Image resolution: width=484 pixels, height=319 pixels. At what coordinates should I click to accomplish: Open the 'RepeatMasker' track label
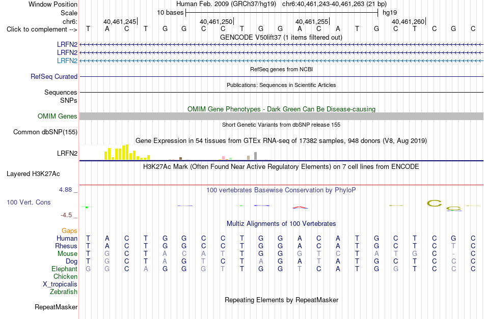pyautogui.click(x=56, y=307)
